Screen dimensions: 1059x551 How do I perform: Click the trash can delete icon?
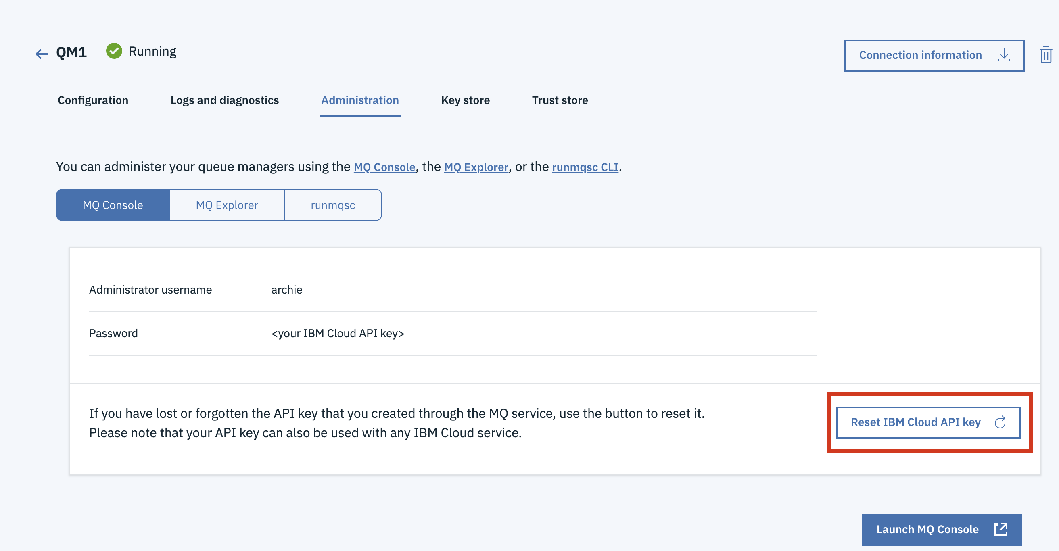[x=1046, y=54]
